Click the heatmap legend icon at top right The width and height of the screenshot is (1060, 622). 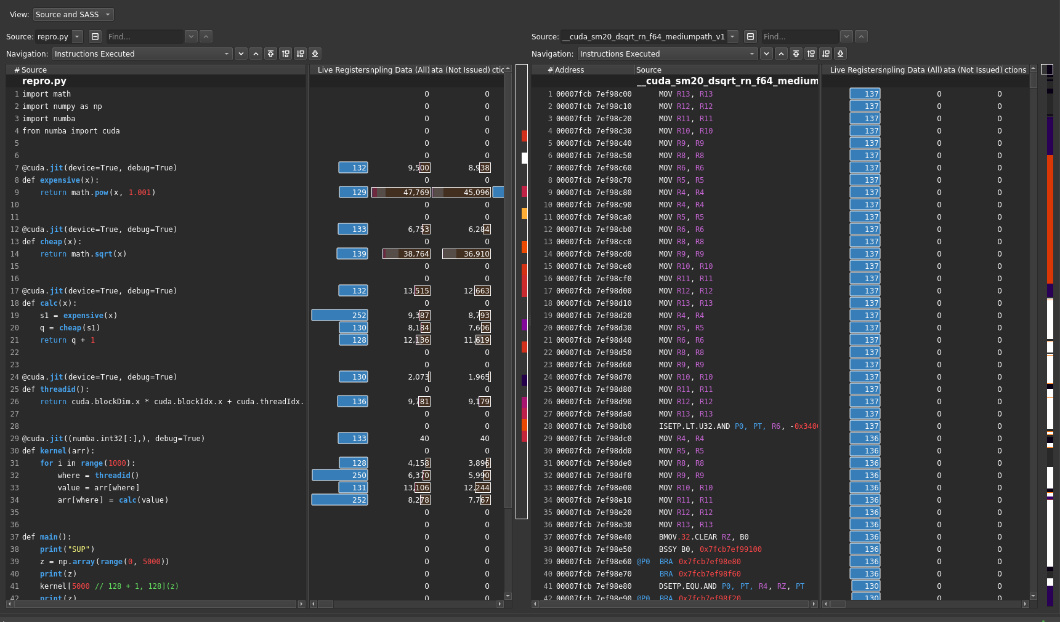(x=1047, y=69)
